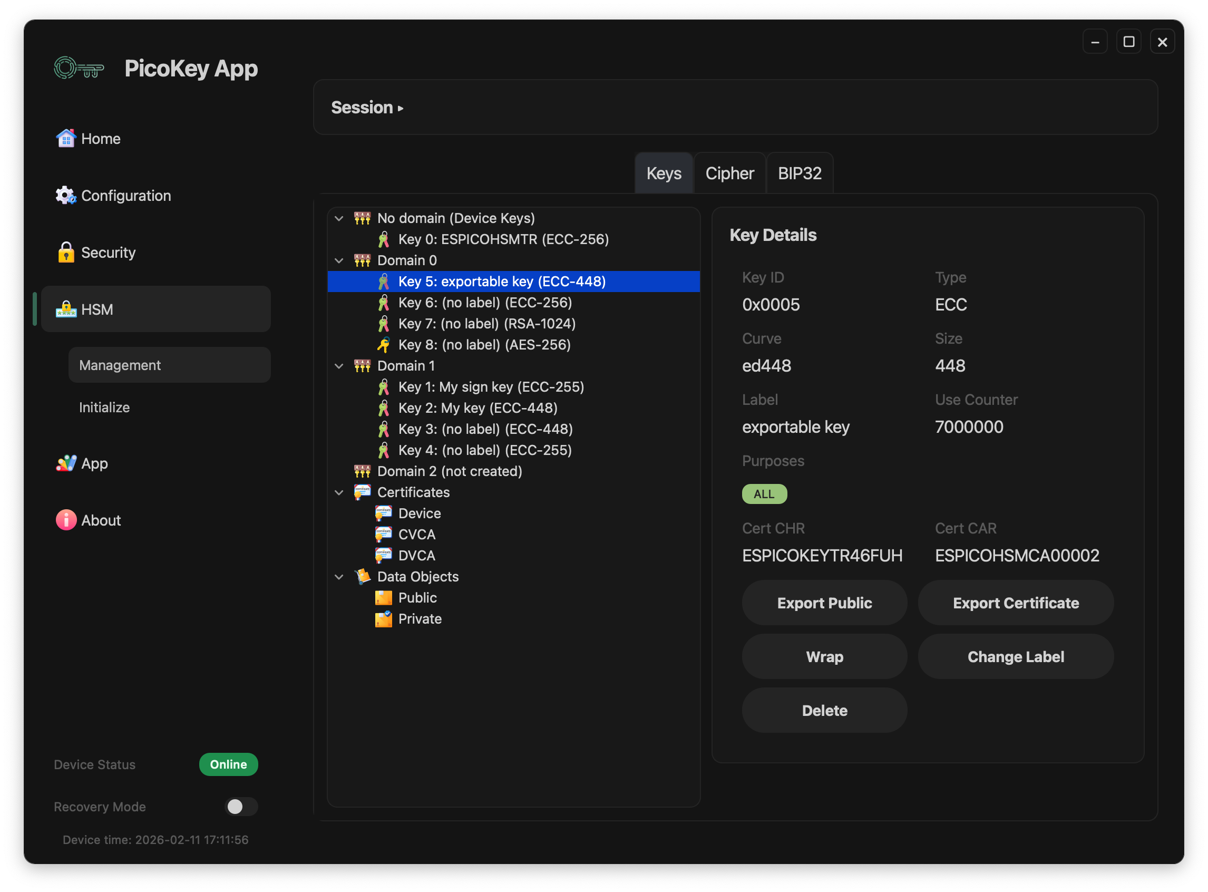Click the About info icon
Screen dimensions: 1208x892
66,520
